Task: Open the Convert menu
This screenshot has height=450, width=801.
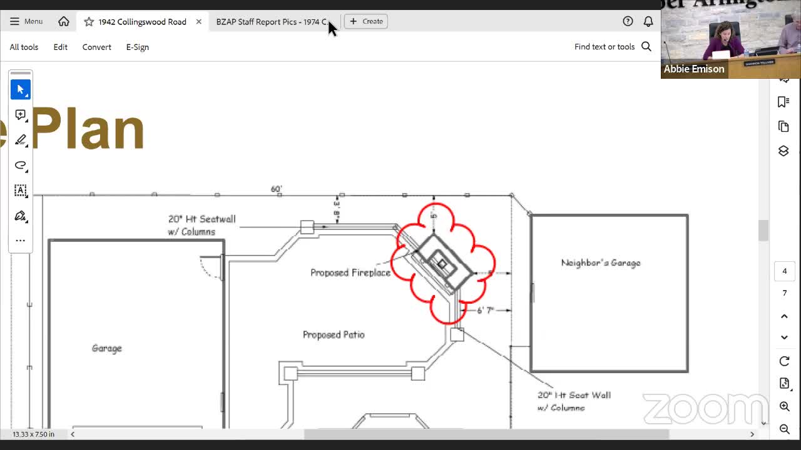Action: [x=96, y=47]
